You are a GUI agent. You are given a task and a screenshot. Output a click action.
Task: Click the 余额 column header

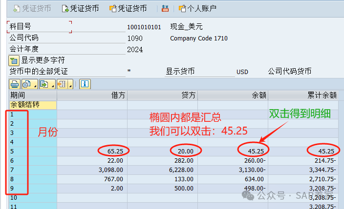tap(233, 95)
